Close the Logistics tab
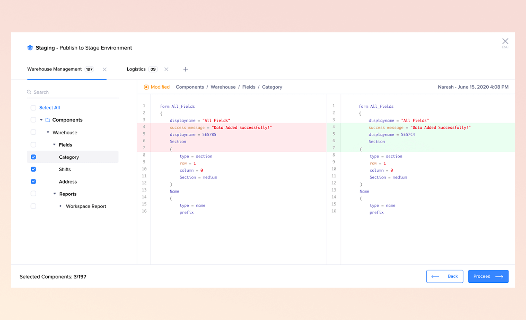Screen dimensions: 526x320 166,69
